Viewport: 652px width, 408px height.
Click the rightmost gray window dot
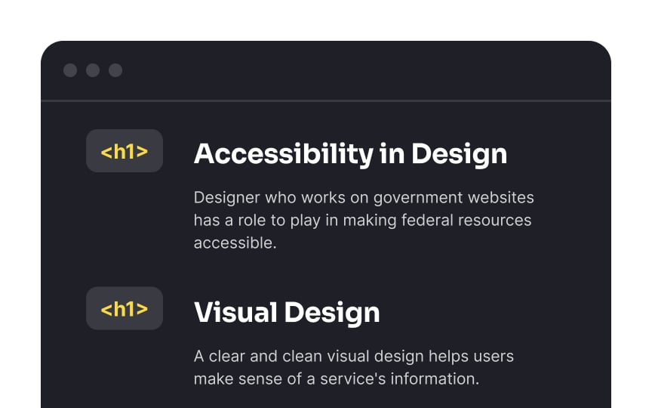(115, 70)
